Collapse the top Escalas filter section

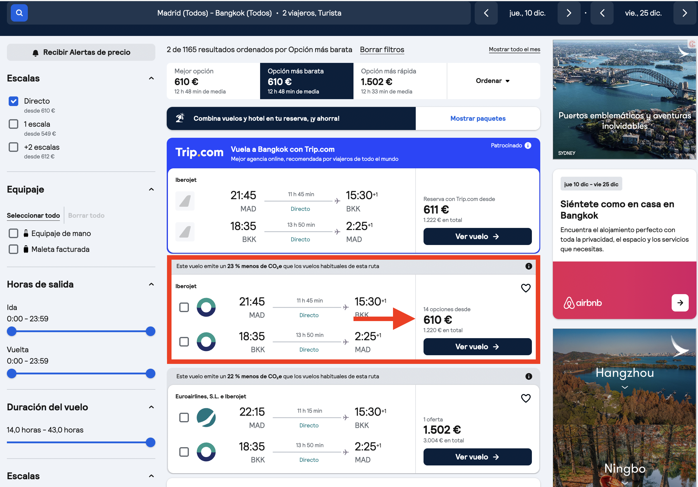151,78
